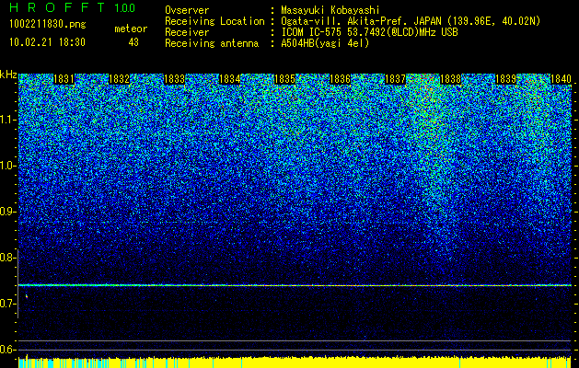Click the kHz axis unit label
This screenshot has height=368, width=579.
8,75
